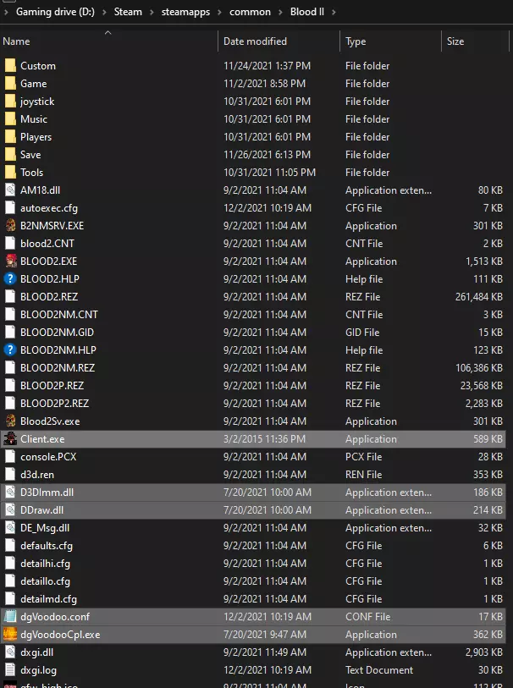Navigate to common breadcrumb
Screen dimensions: 513x688
pyautogui.click(x=250, y=12)
